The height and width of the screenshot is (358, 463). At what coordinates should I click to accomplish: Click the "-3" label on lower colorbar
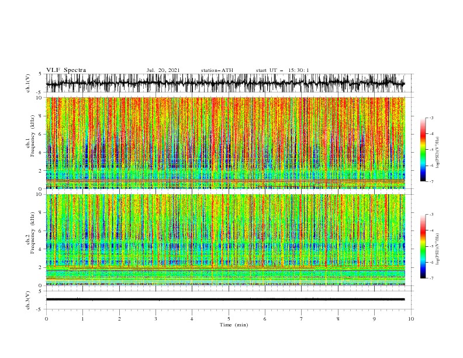[x=431, y=215]
